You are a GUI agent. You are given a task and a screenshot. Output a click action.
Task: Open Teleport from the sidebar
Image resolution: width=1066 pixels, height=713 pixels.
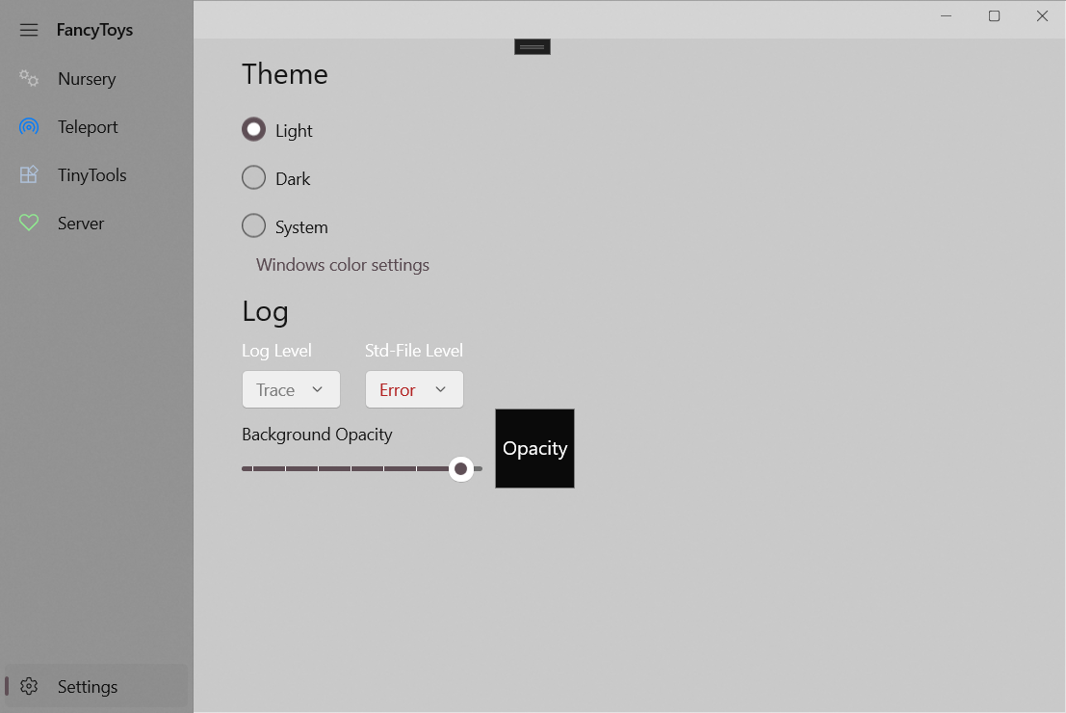pos(28,126)
